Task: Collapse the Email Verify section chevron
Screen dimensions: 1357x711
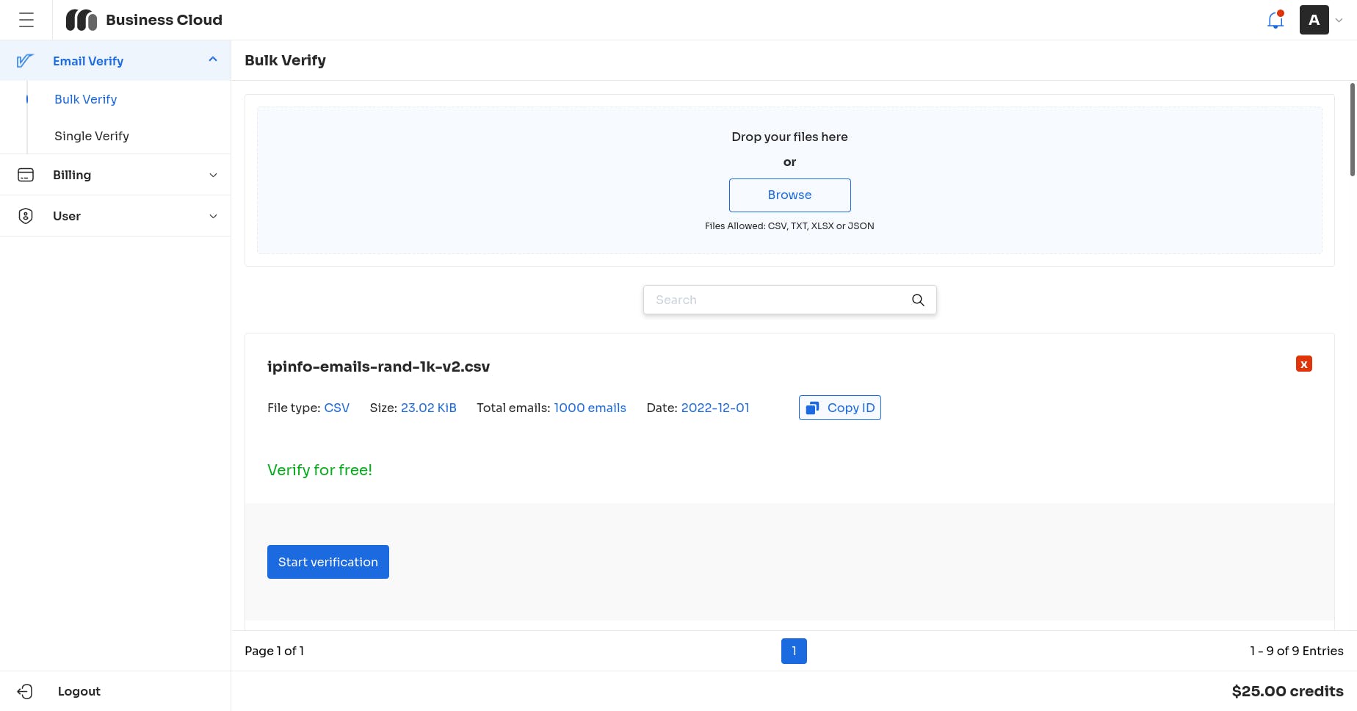Action: [213, 59]
